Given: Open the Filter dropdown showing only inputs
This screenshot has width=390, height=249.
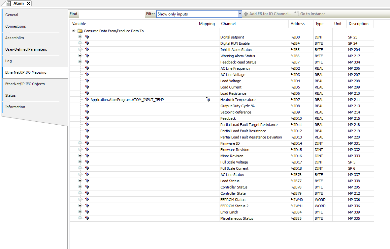Looking at the screenshot, I should [x=240, y=14].
